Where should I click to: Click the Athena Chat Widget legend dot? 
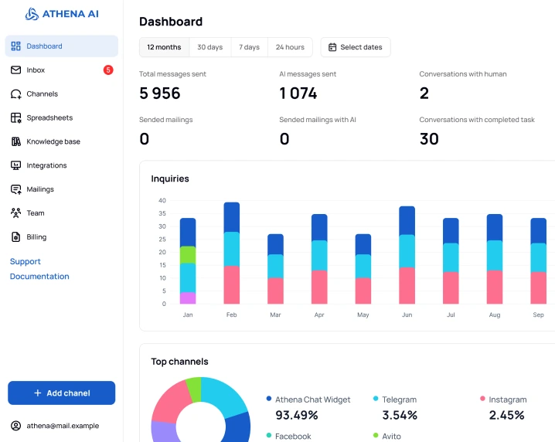click(x=269, y=399)
